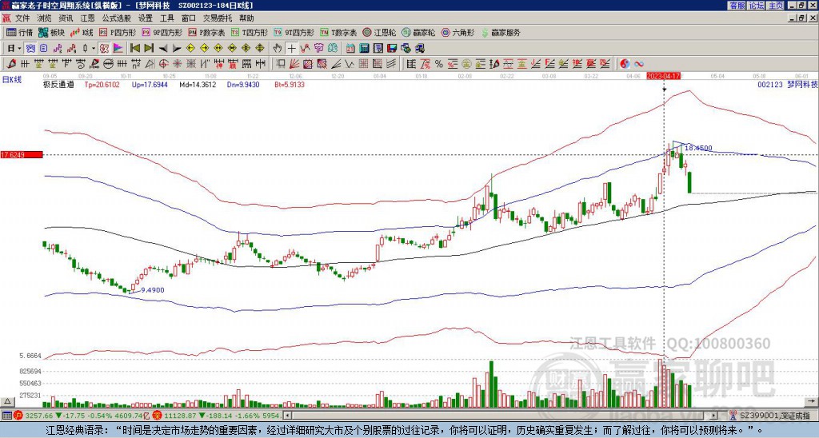This screenshot has height=438, width=819.
Task: Open the 浏览 menu
Action: [45, 18]
